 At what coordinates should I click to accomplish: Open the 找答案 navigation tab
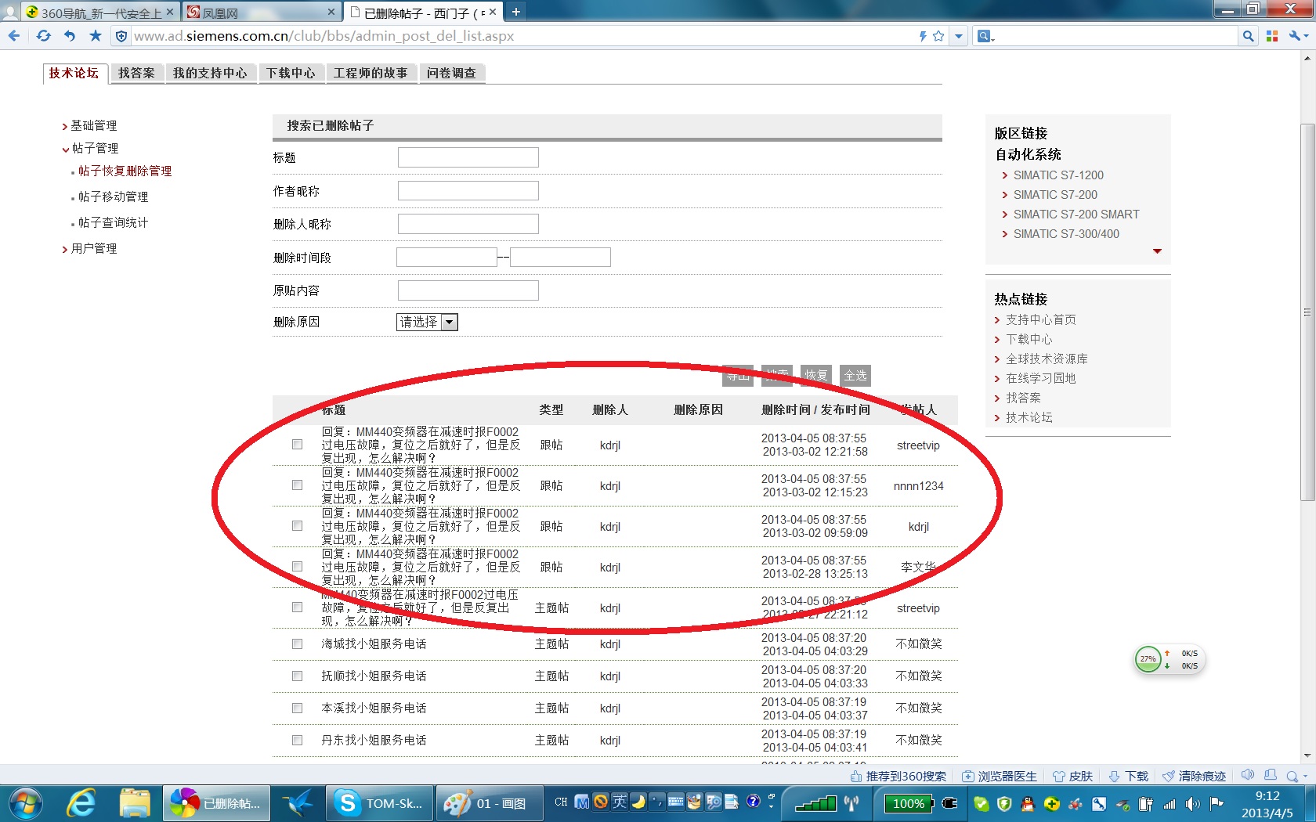pyautogui.click(x=136, y=73)
